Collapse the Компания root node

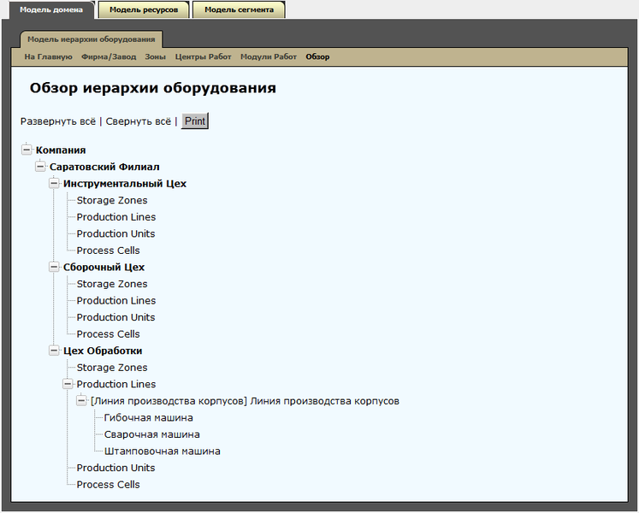click(27, 150)
